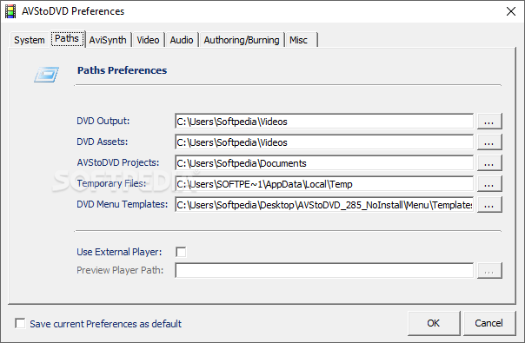The width and height of the screenshot is (525, 343).
Task: Click the DVD Assets label
Action: pos(102,142)
